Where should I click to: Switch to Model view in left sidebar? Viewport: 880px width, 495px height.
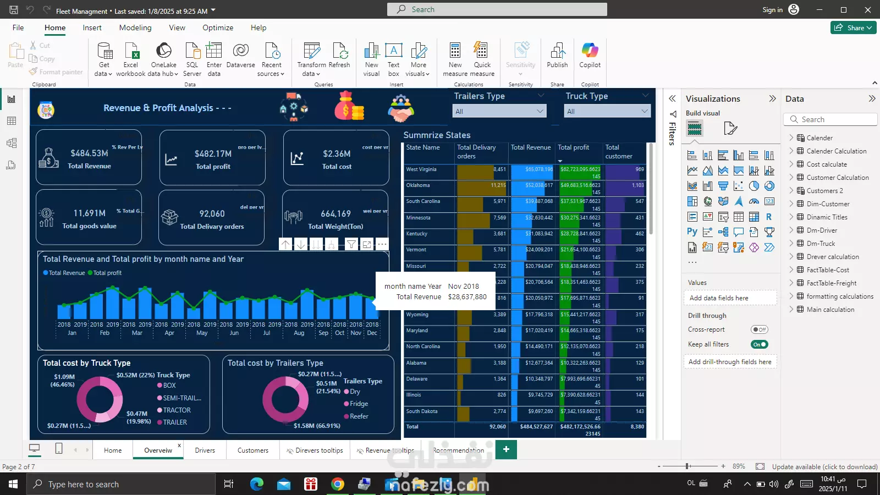click(x=12, y=143)
